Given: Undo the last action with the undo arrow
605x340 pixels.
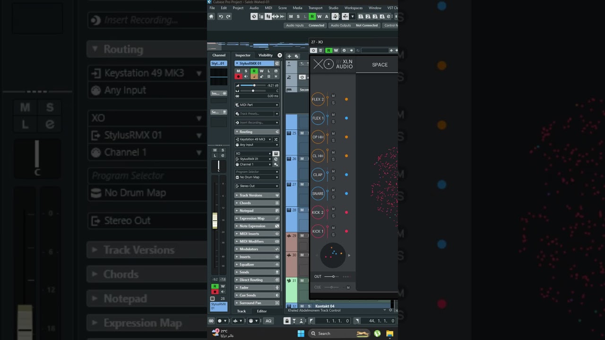Looking at the screenshot, I should [x=221, y=17].
